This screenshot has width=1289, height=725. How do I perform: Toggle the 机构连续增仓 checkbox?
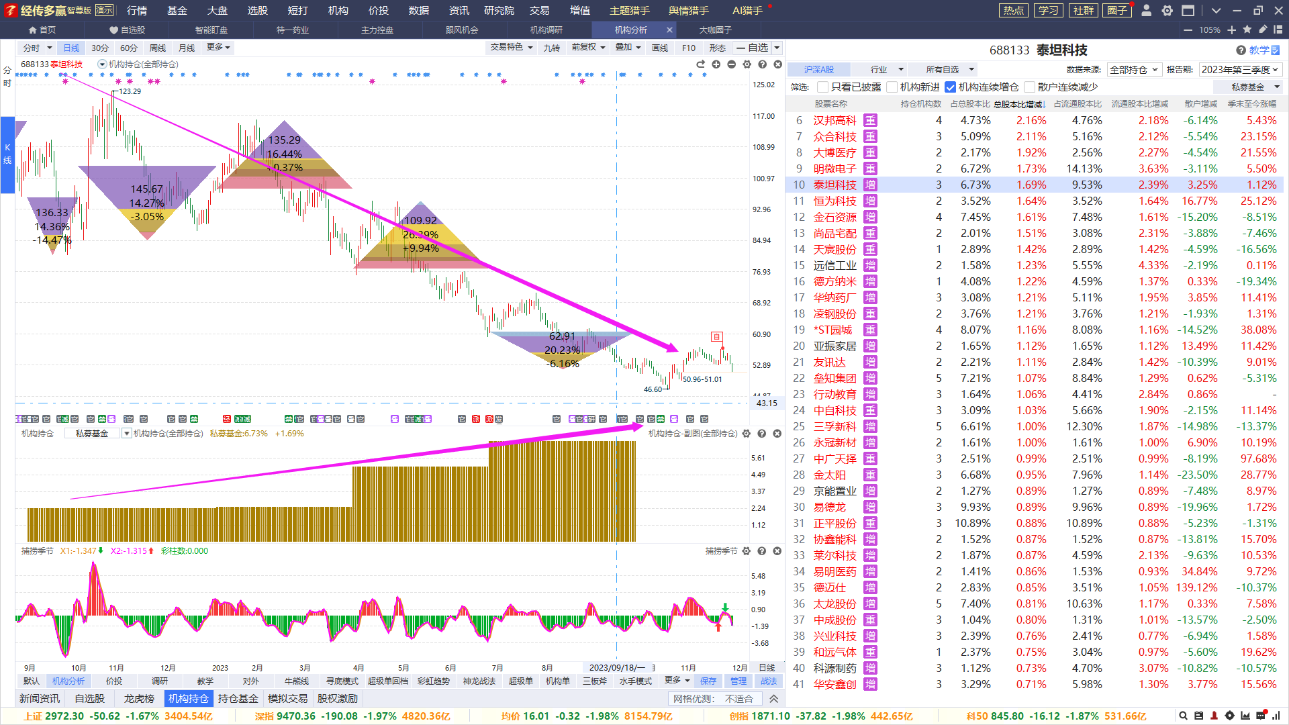[x=950, y=87]
